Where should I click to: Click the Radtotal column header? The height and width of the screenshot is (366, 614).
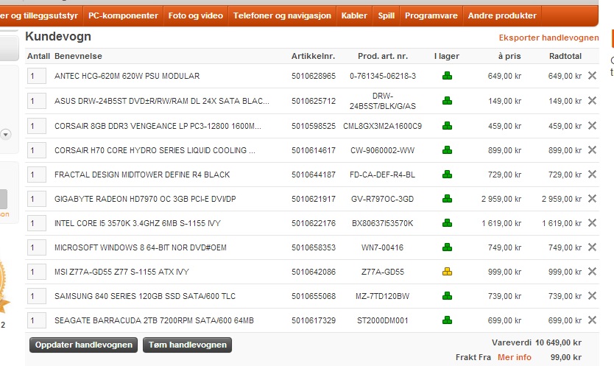coord(565,56)
